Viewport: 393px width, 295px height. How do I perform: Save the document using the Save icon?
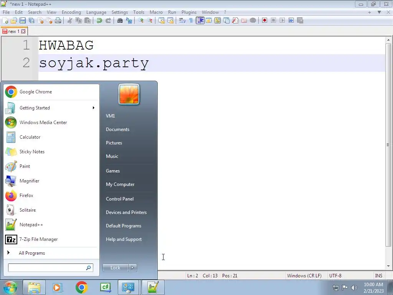click(x=23, y=21)
